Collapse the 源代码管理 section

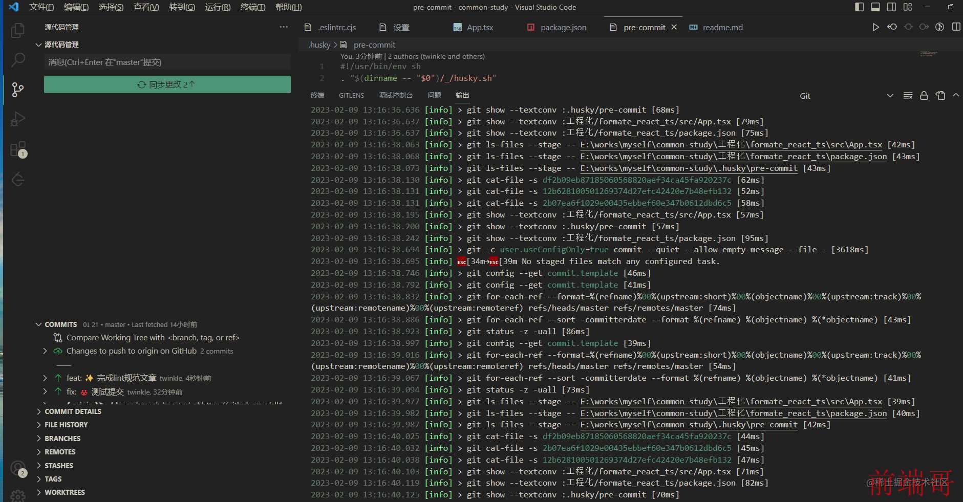[38, 45]
